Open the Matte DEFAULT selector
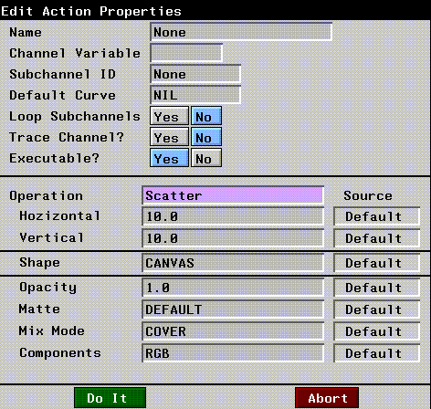 [x=233, y=309]
